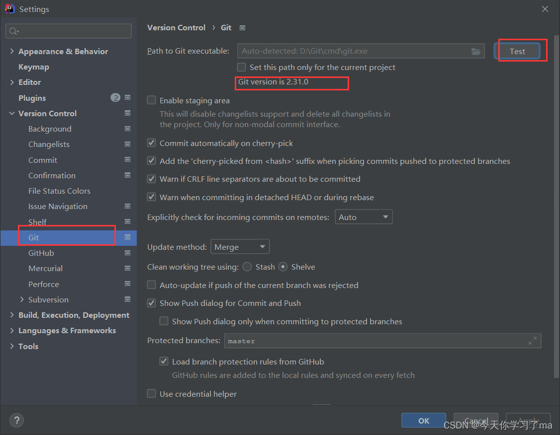Click the project icon next to Confirmation

(127, 175)
